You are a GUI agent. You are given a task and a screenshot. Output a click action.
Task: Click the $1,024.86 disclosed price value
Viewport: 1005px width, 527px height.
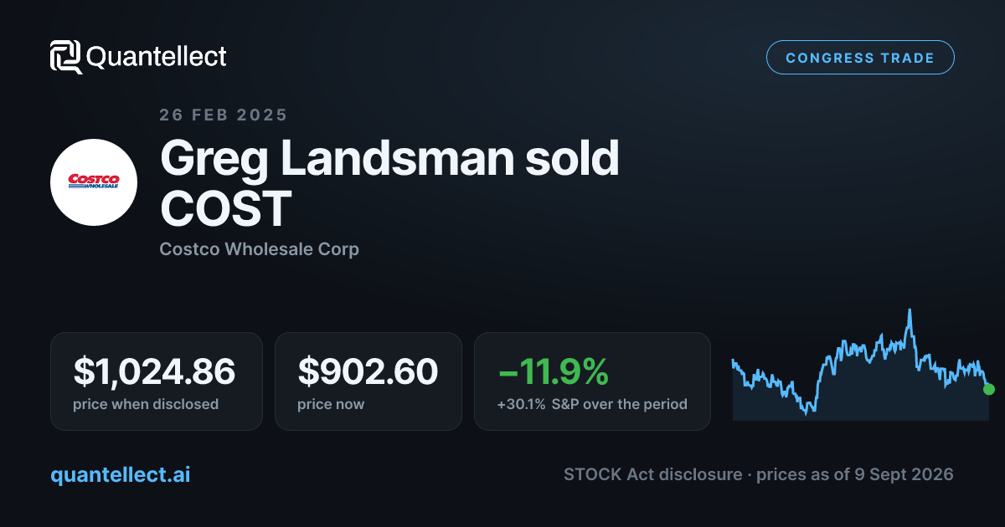154,371
